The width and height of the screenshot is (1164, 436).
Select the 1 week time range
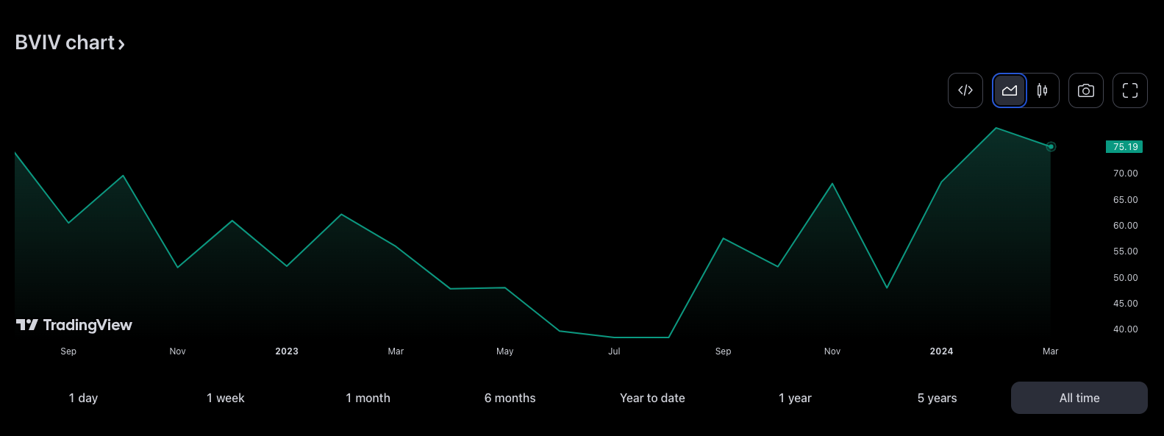point(225,398)
